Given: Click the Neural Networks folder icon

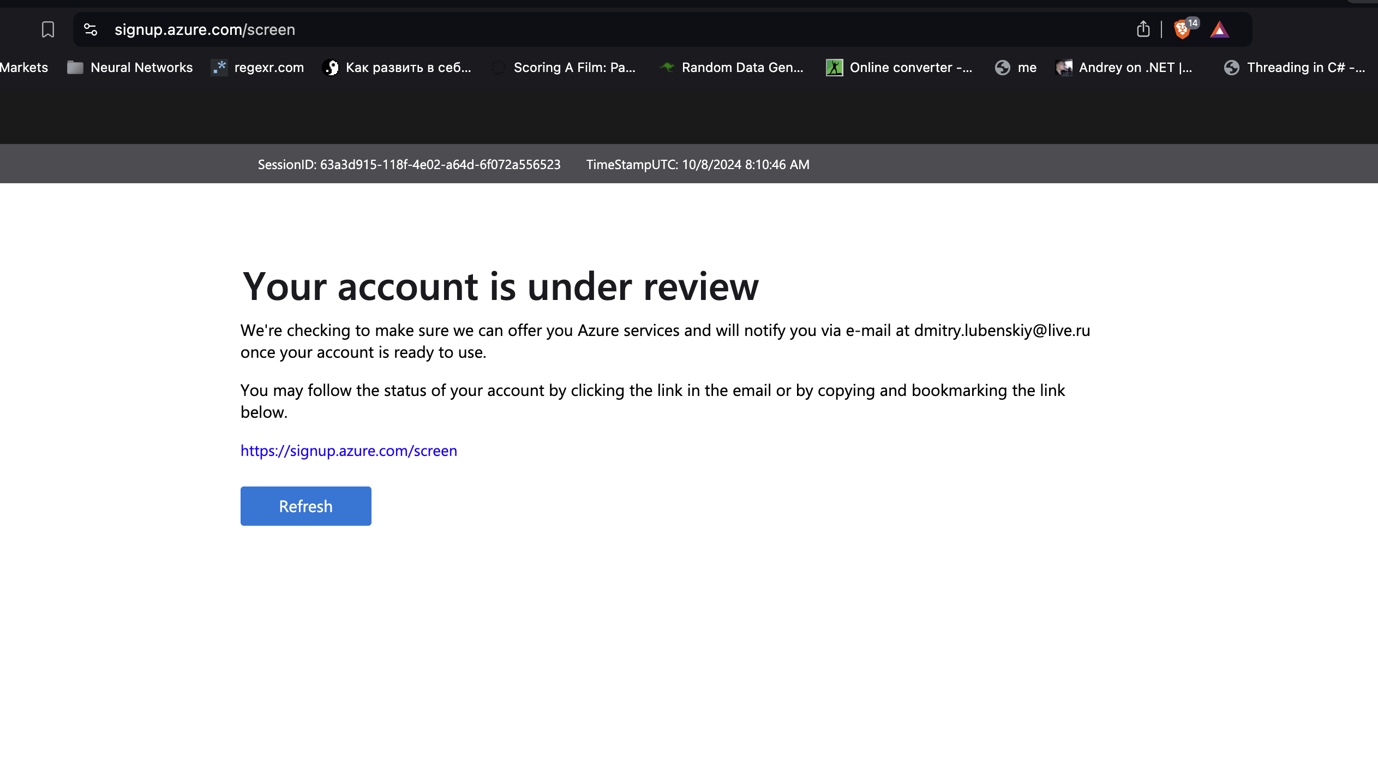Looking at the screenshot, I should tap(75, 67).
